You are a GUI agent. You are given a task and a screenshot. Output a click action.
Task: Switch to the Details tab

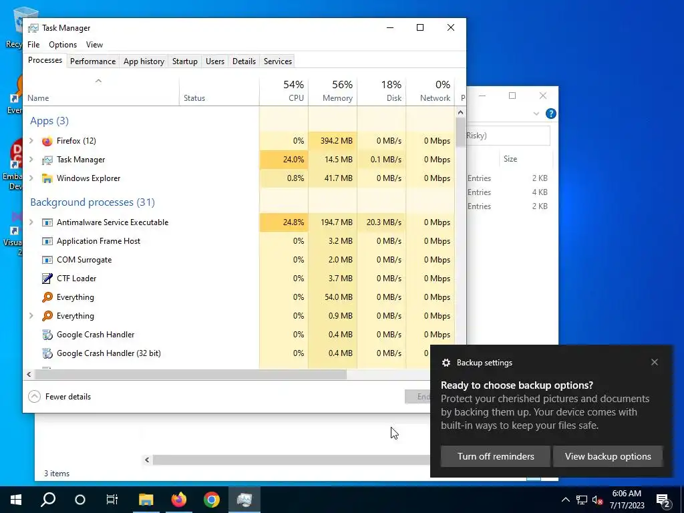tap(244, 61)
